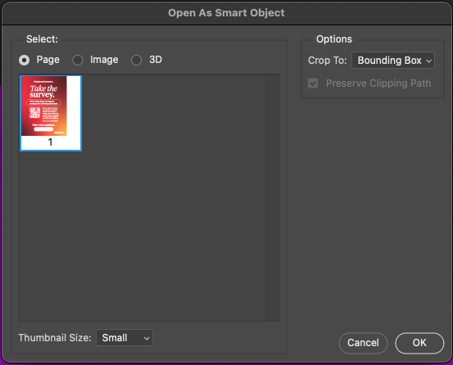Click the chevron arrow on Small dropdown
Viewport: 453px width, 365px height.
click(147, 338)
